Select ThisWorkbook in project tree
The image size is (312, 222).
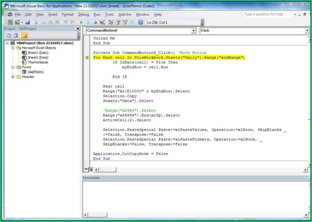38,62
